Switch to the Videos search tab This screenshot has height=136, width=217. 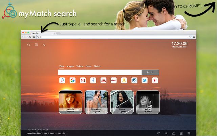click(x=80, y=66)
